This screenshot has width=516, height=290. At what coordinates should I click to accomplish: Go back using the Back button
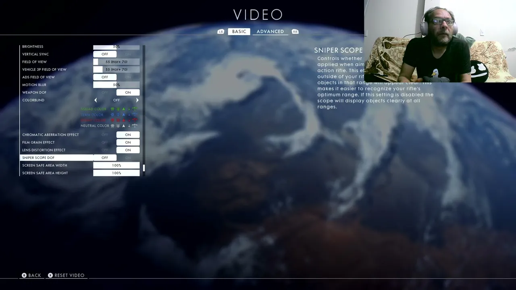tap(31, 275)
